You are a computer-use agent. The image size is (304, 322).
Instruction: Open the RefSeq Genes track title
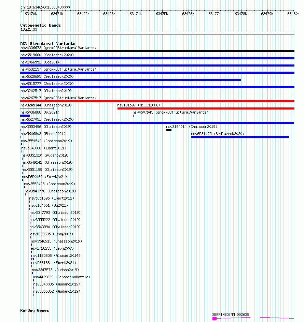point(34,310)
